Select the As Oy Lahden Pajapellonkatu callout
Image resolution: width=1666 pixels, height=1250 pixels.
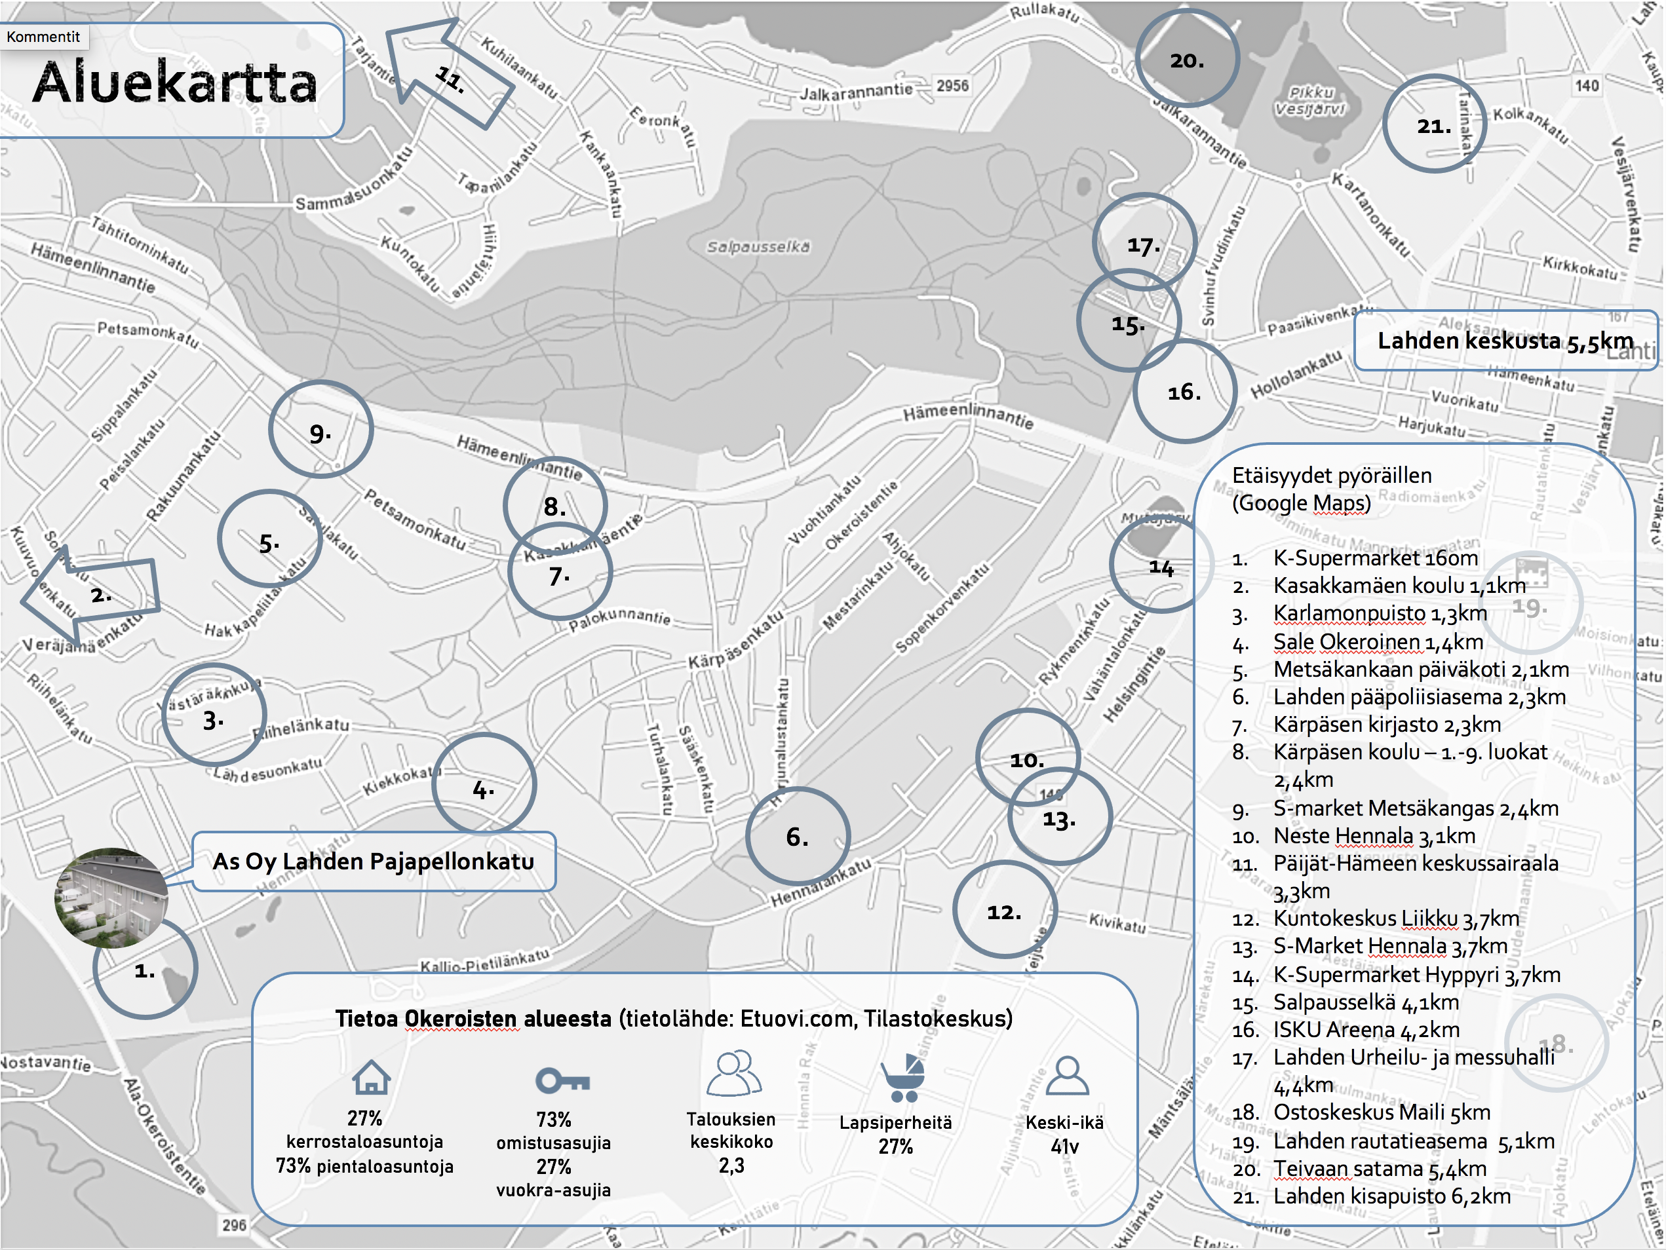374,861
